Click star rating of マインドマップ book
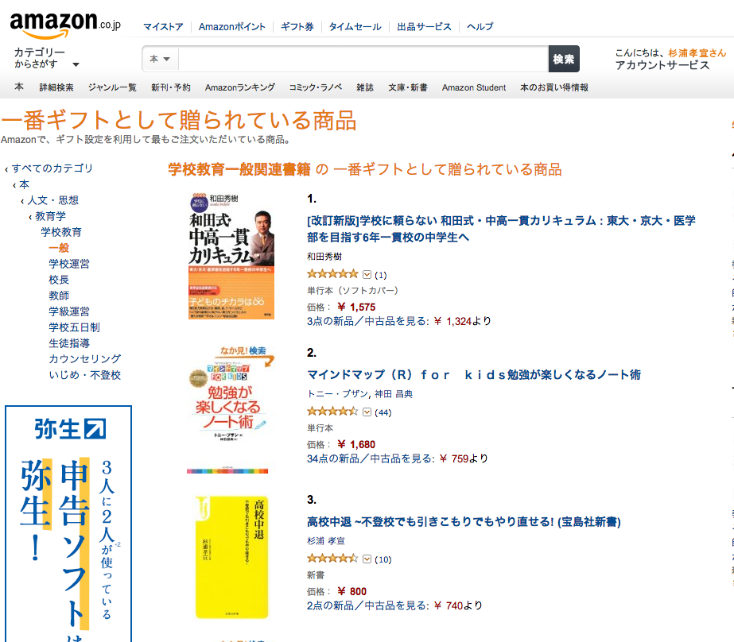The width and height of the screenshot is (734, 642). pos(332,412)
